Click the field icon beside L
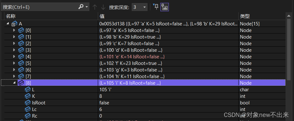 (28, 90)
